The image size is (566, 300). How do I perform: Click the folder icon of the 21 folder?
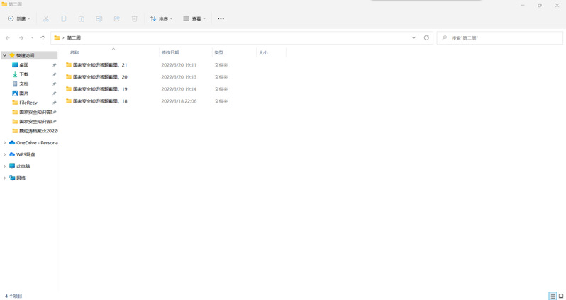tap(69, 65)
